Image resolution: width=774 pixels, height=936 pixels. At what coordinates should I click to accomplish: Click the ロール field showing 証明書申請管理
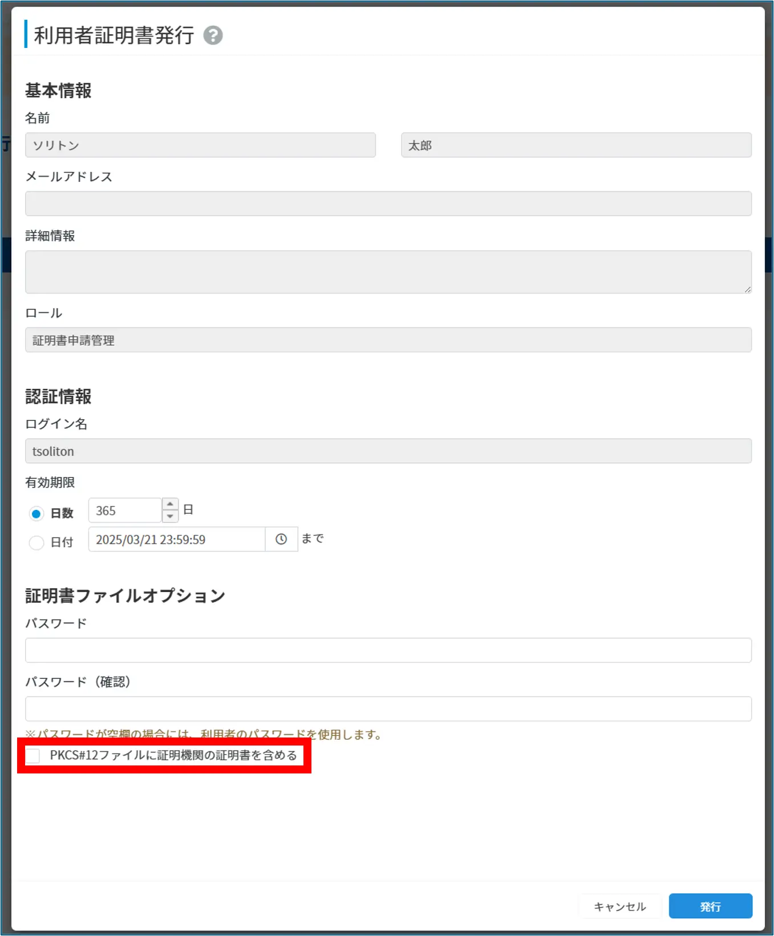(x=388, y=340)
